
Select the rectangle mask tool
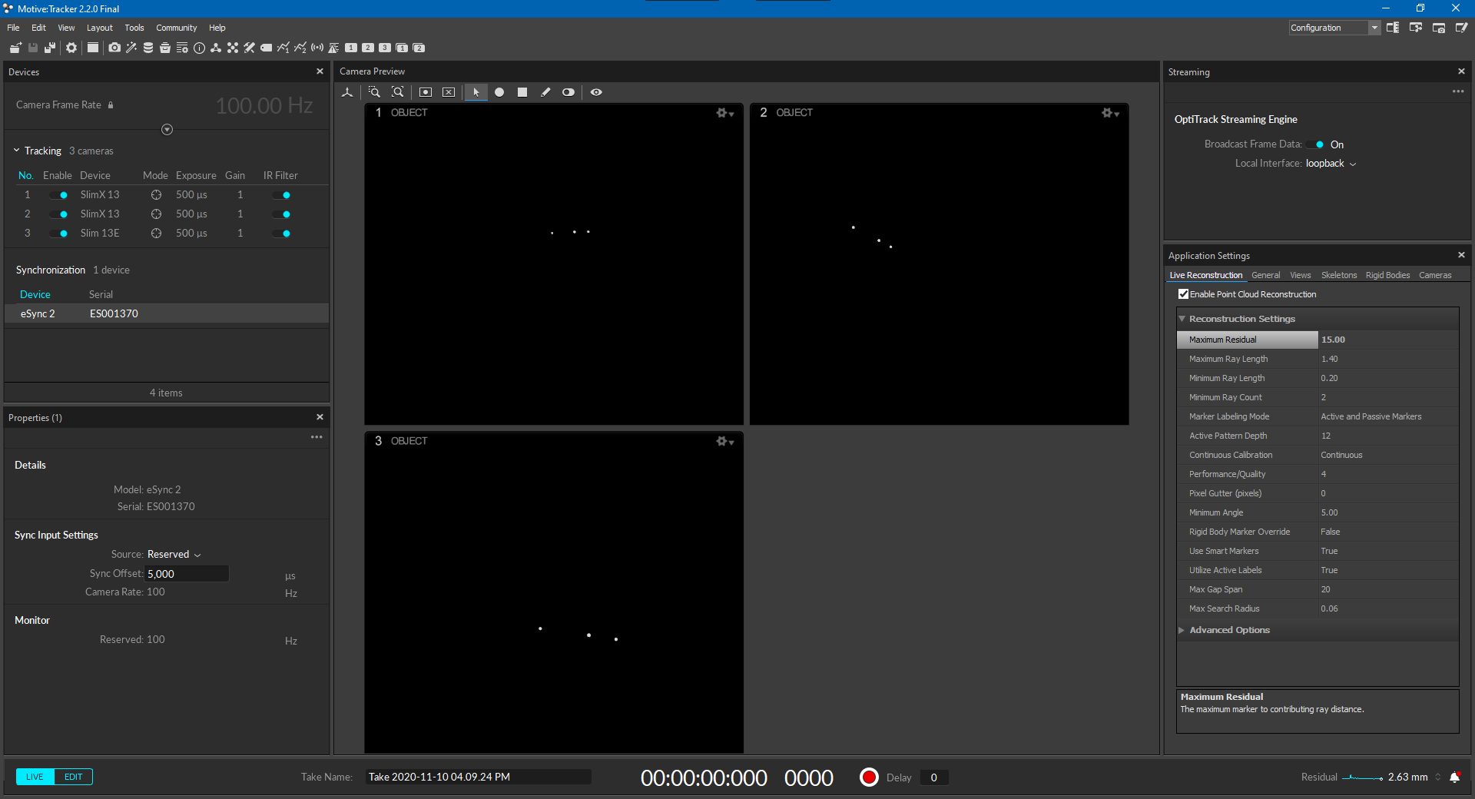click(x=522, y=92)
